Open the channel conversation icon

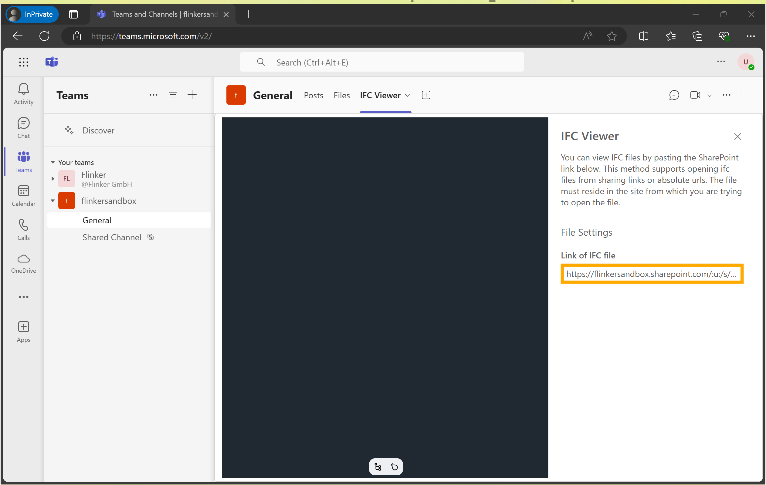point(674,95)
